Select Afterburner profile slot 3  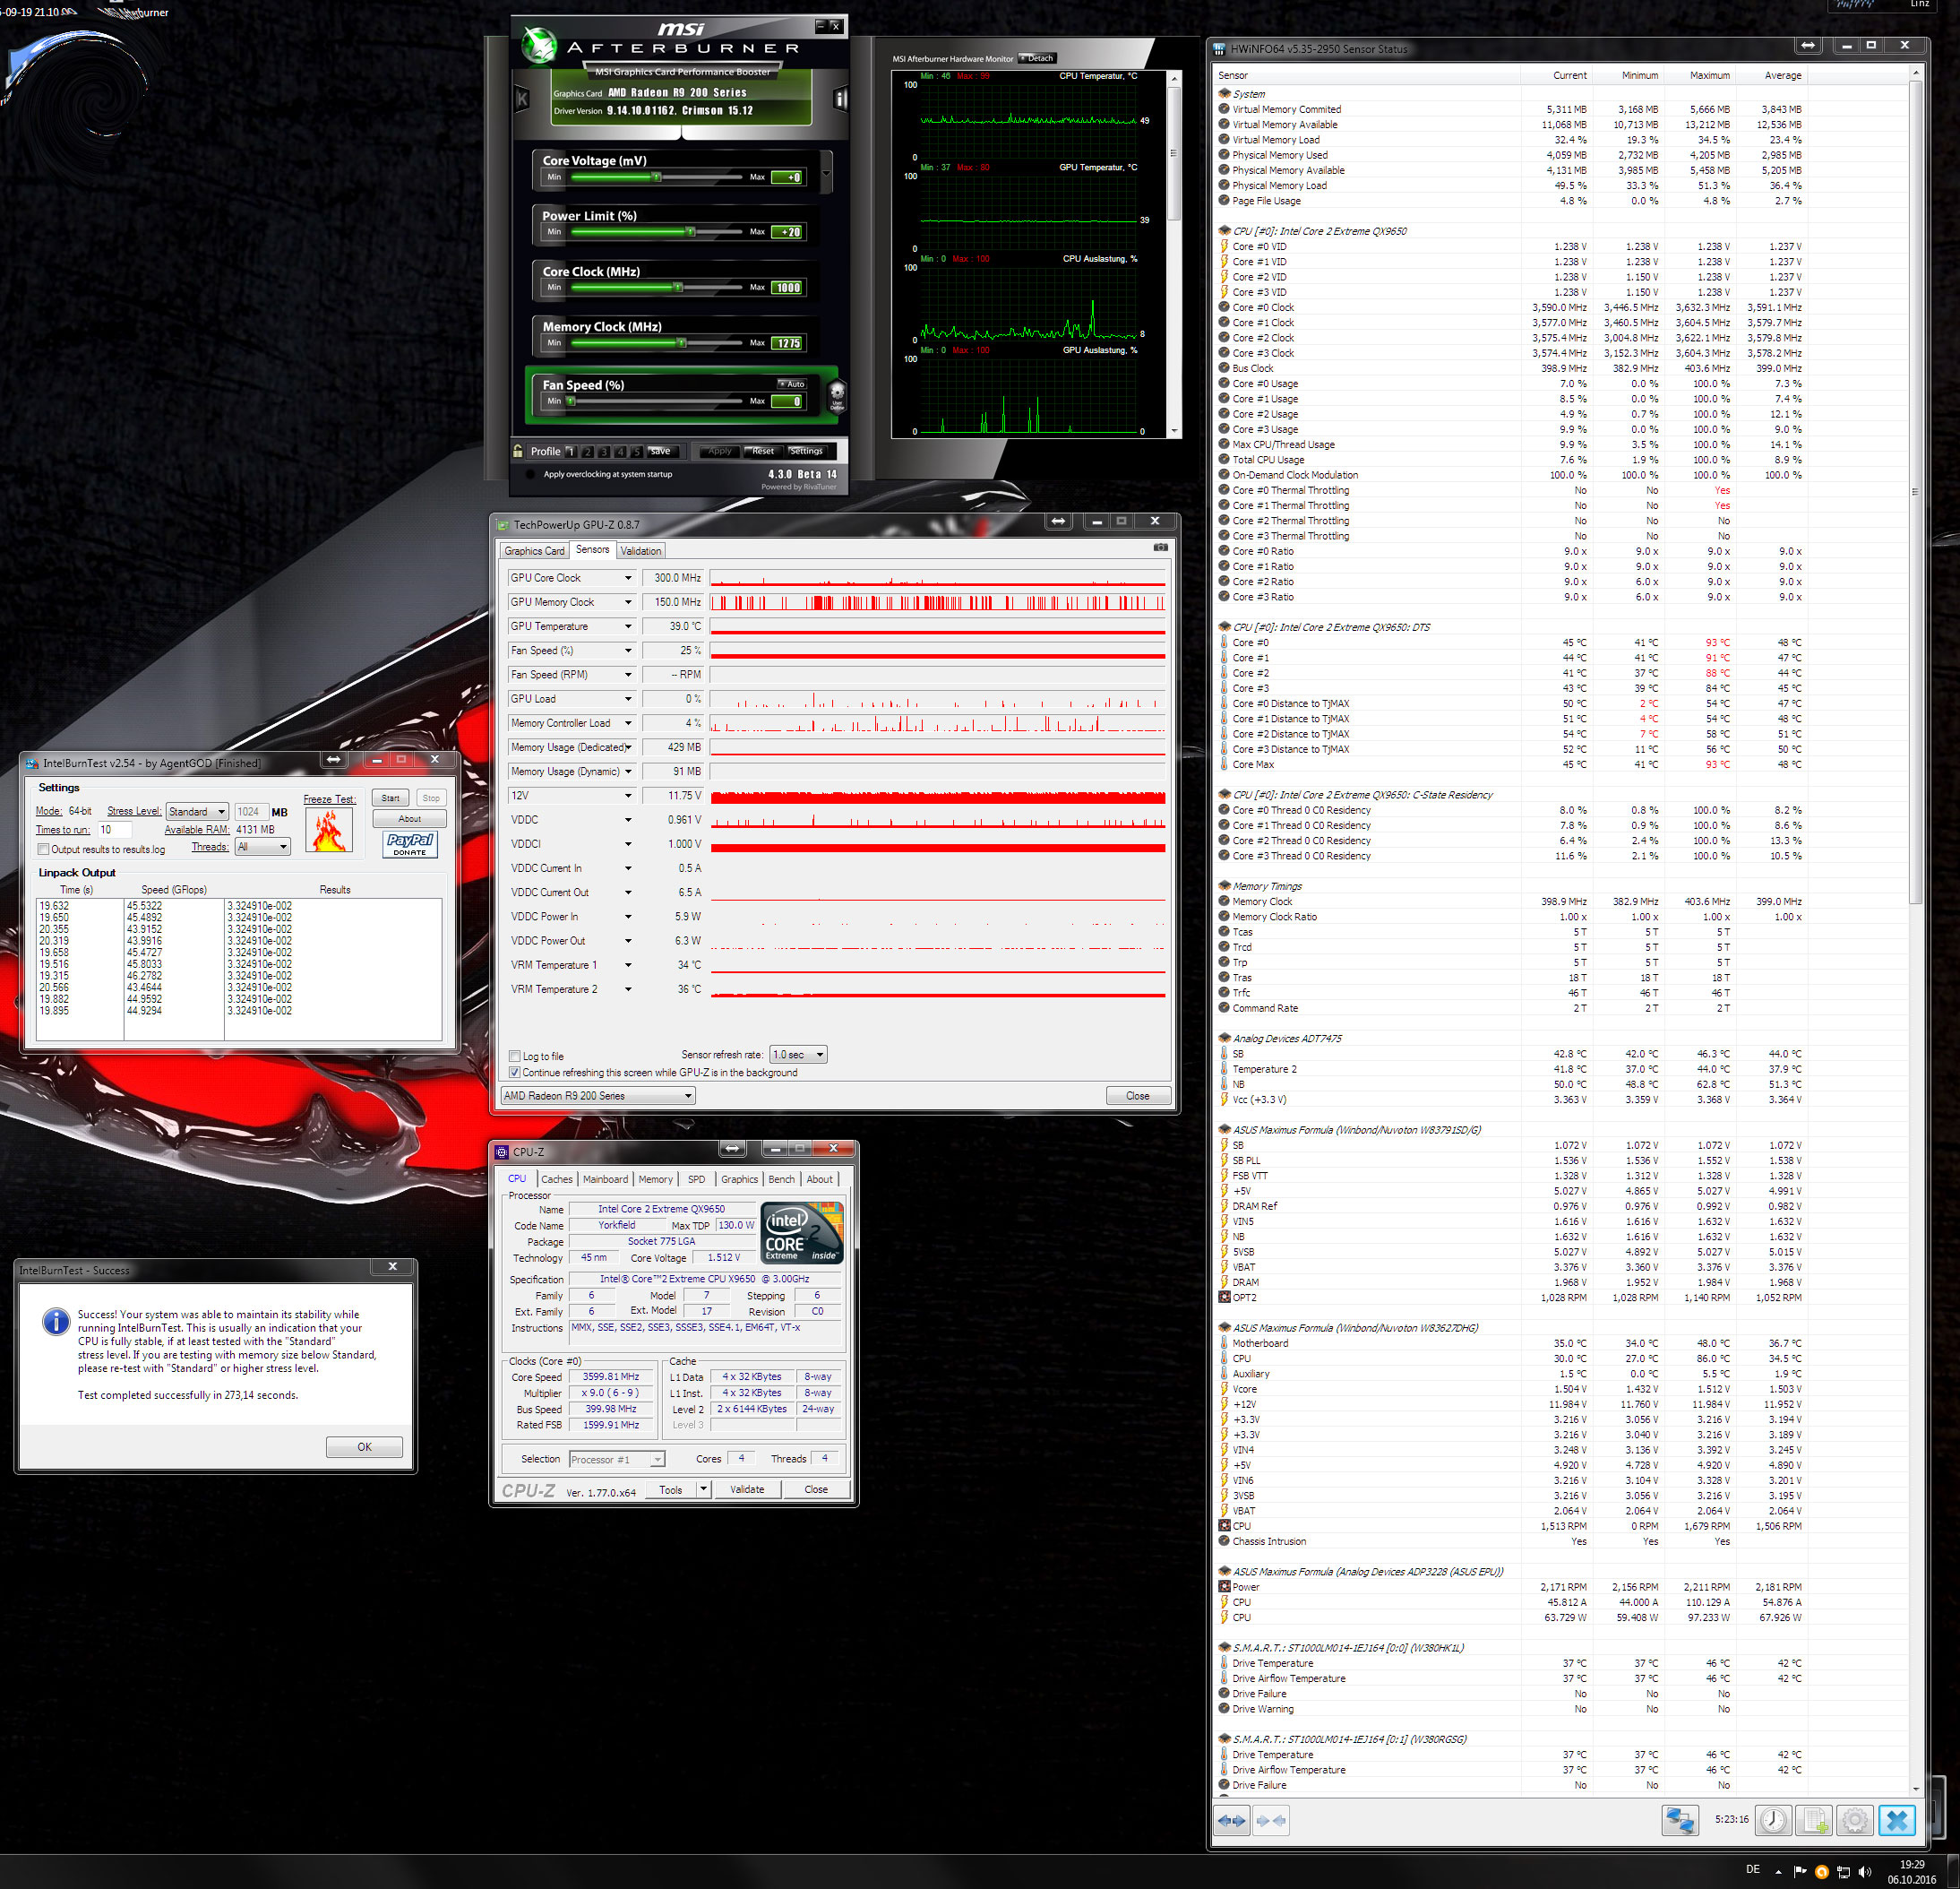click(604, 452)
